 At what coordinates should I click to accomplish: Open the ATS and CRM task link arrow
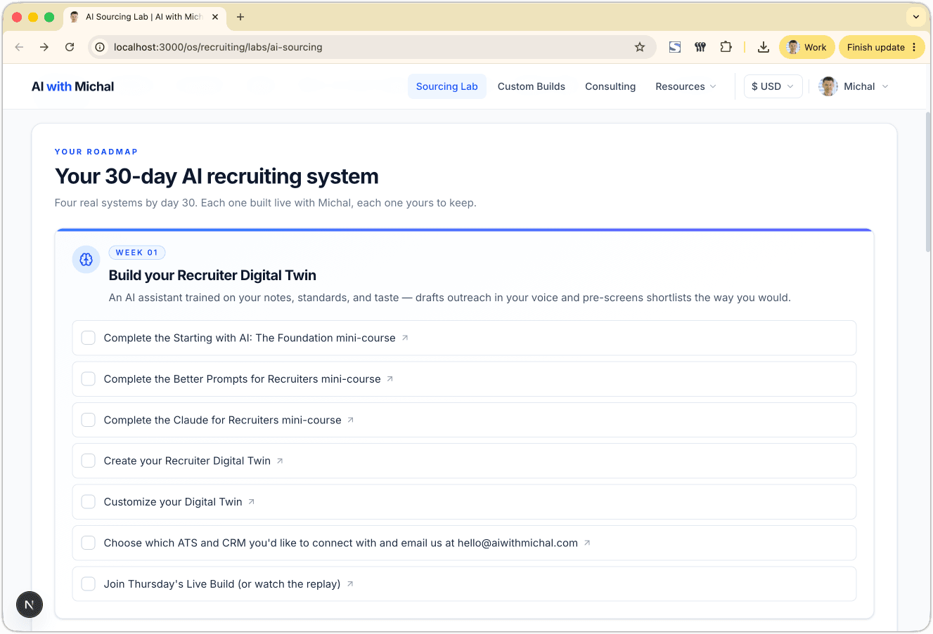pos(588,543)
